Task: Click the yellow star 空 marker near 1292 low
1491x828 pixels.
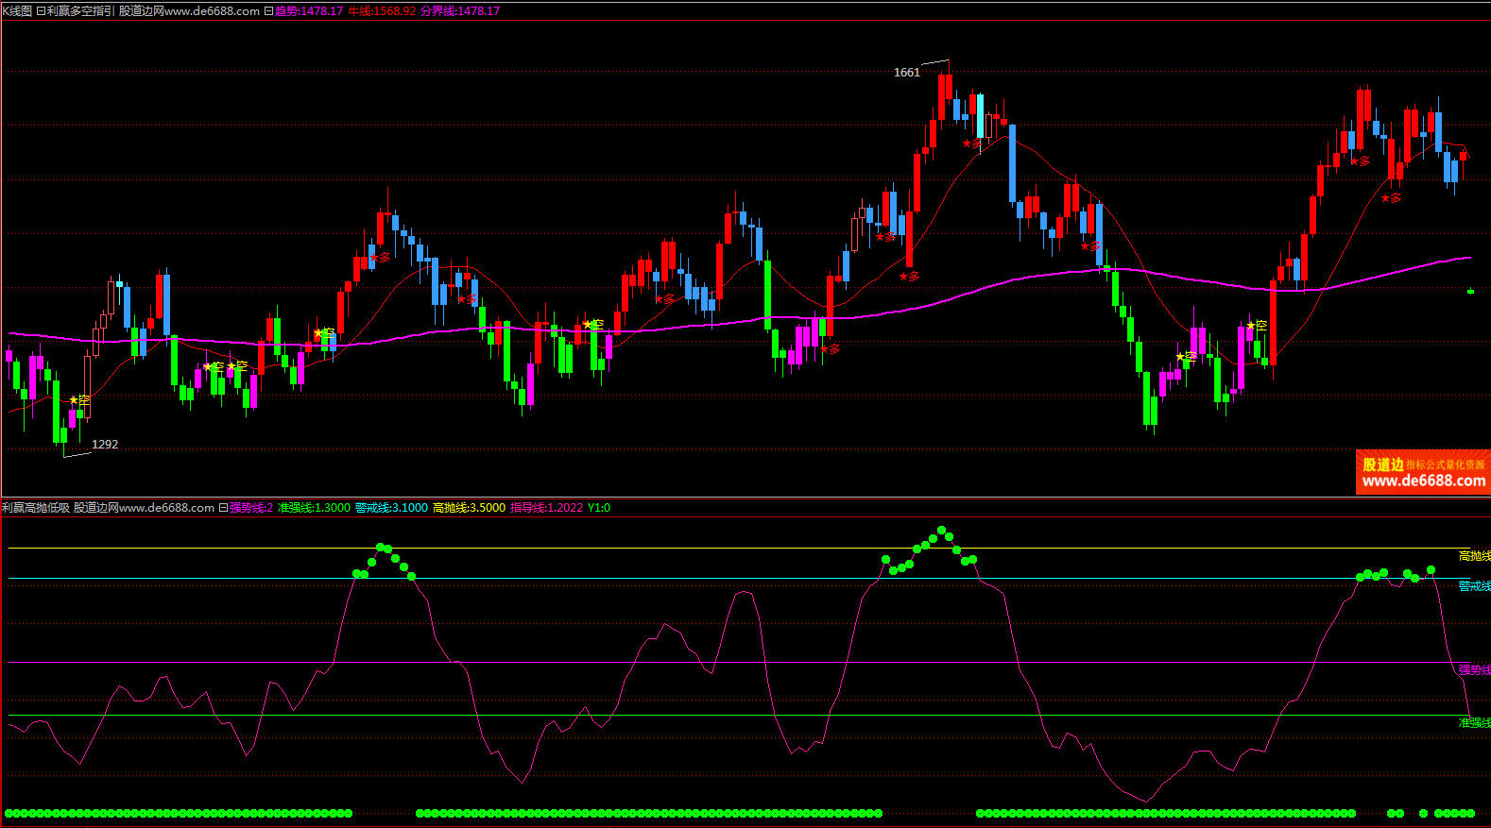Action: tap(79, 401)
